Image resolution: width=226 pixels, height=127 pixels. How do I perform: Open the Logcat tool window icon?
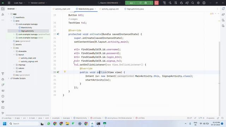pos(3,91)
